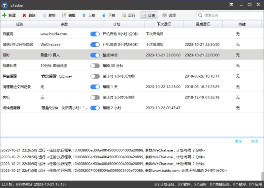
Task: Sort by the 下次运行 column header
Action: tap(164, 24)
